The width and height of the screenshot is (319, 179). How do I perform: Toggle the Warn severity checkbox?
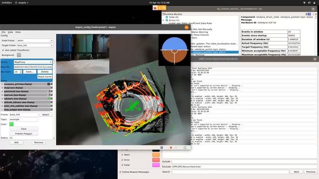(x=122, y=155)
